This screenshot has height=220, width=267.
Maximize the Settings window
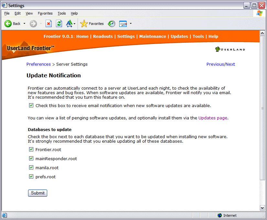coord(254,5)
